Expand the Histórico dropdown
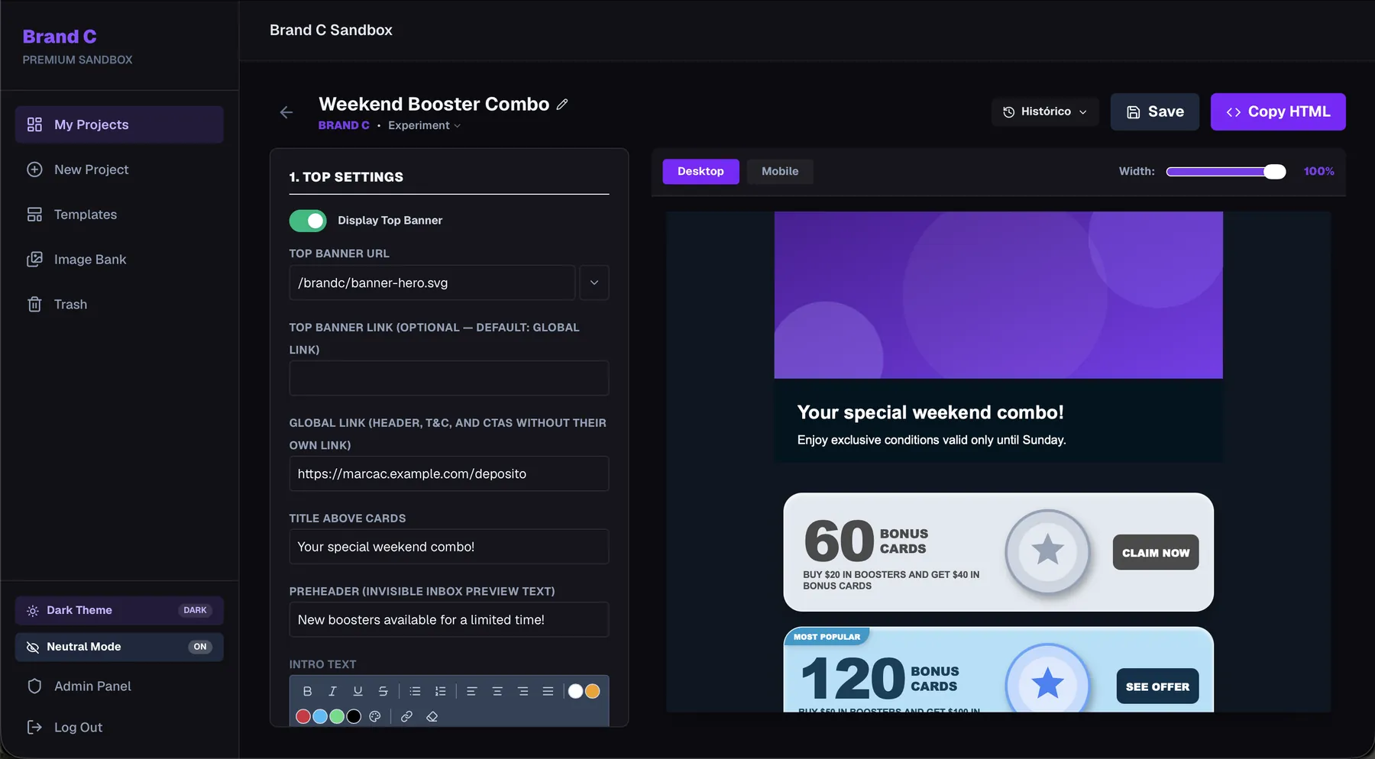 [x=1045, y=111]
